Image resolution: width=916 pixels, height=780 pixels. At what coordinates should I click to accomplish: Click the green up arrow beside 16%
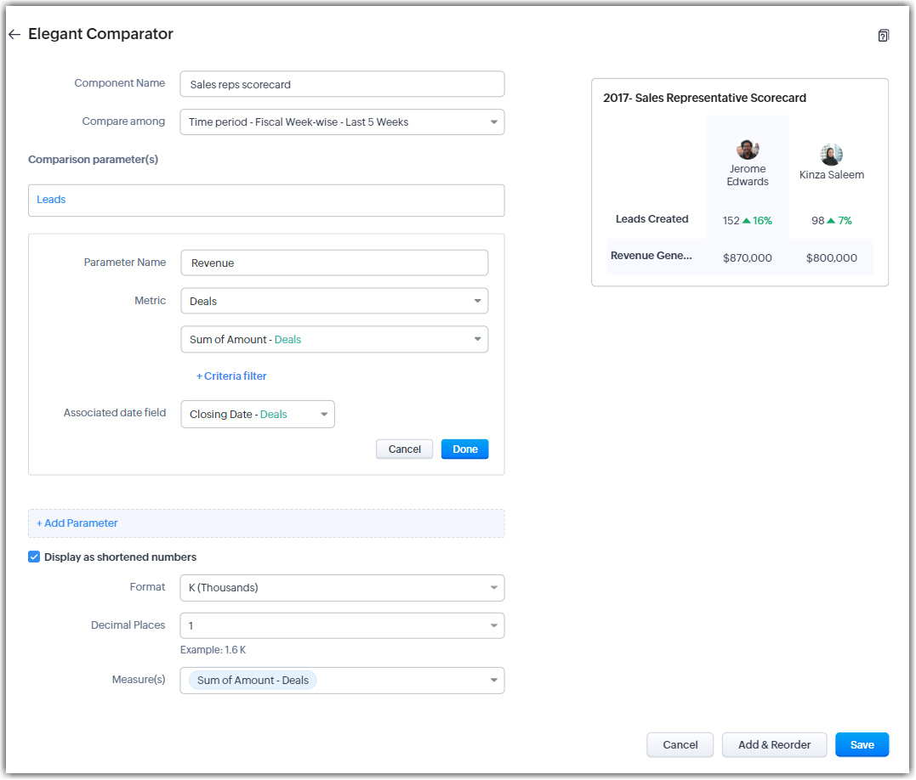point(747,221)
